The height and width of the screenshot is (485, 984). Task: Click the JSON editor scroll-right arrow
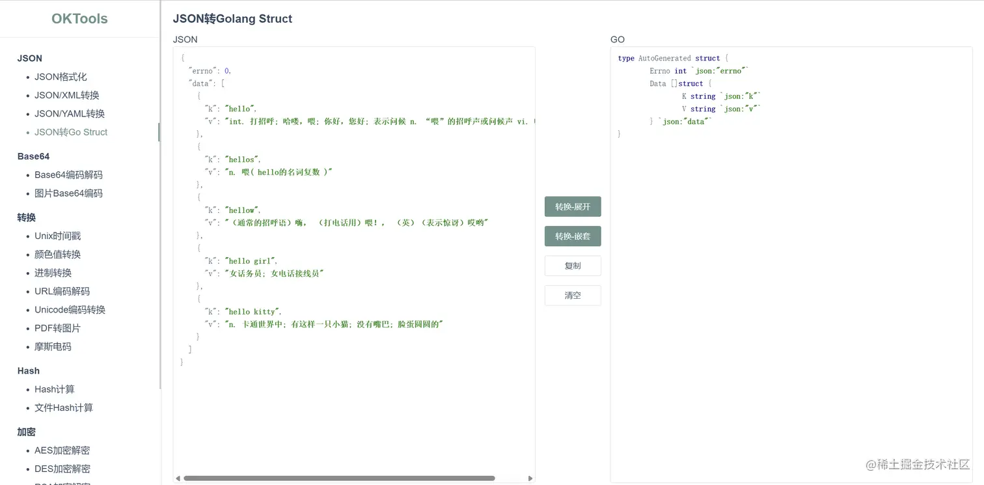[x=530, y=478]
